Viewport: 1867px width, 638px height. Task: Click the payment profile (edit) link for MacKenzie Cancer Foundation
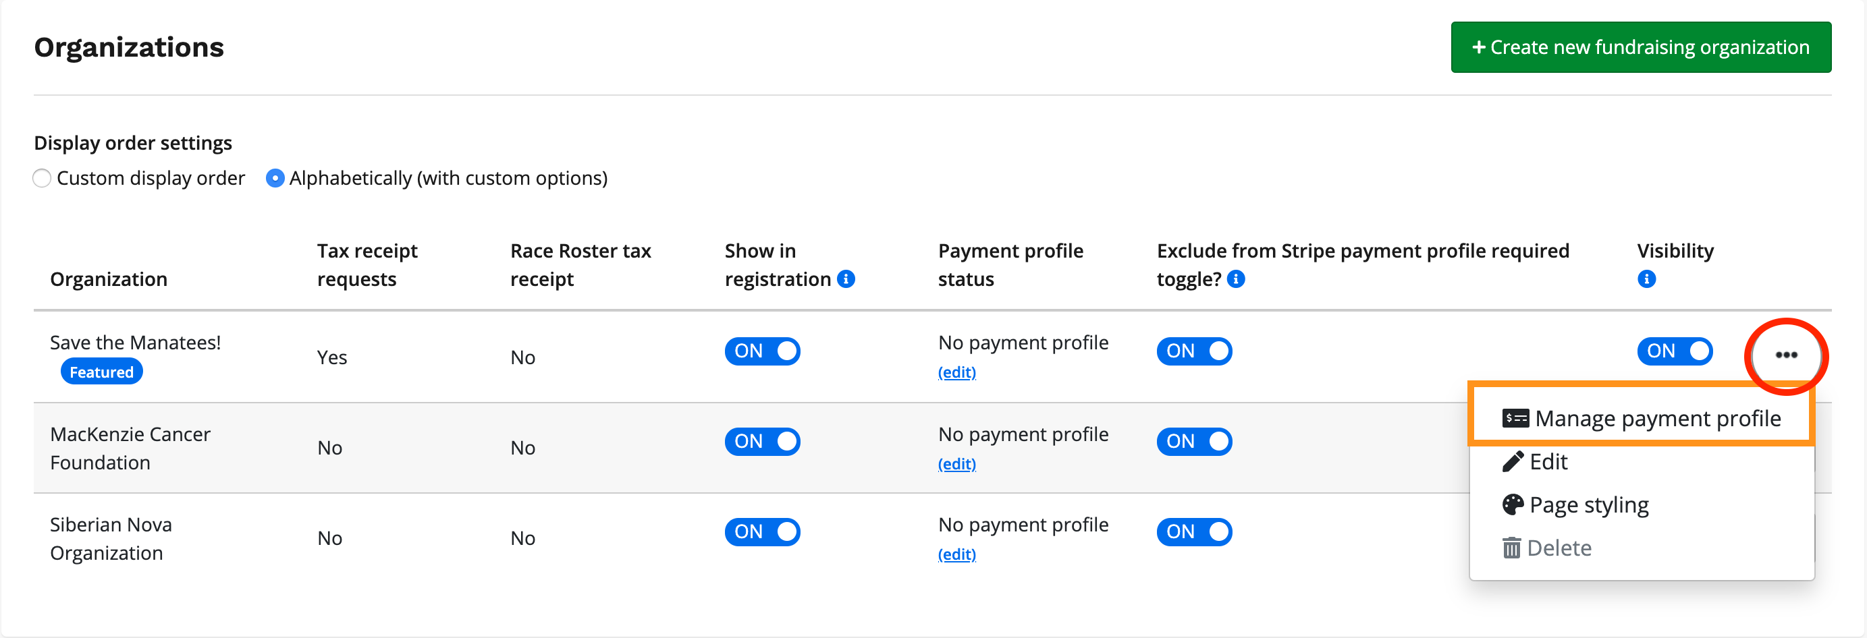(956, 464)
